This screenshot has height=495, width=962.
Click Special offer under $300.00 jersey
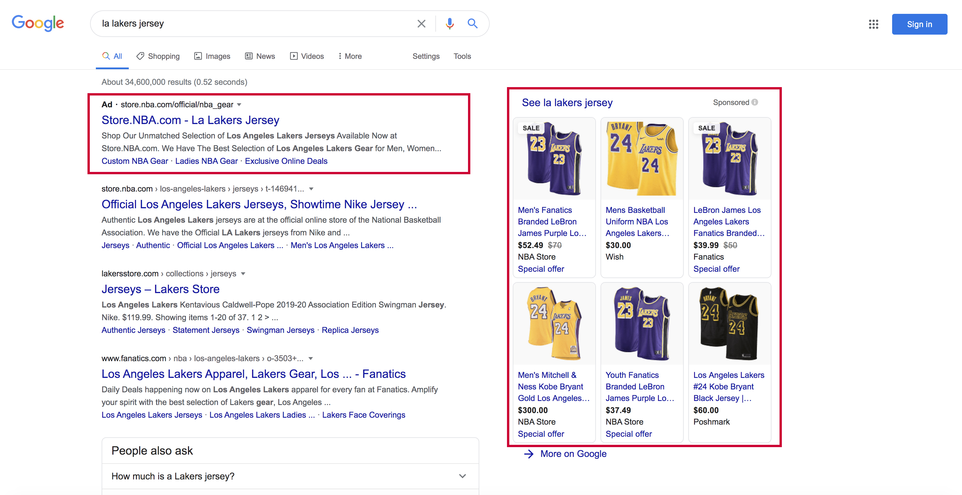(541, 434)
